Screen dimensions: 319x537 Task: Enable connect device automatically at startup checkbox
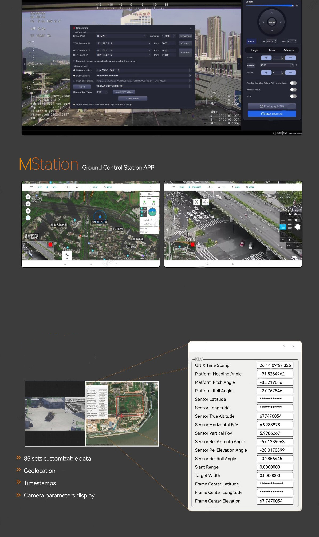[74, 61]
